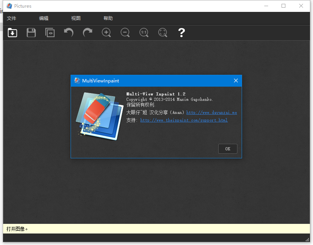Open the dayanzai.me link
Image resolution: width=313 pixels, height=245 pixels.
point(211,113)
